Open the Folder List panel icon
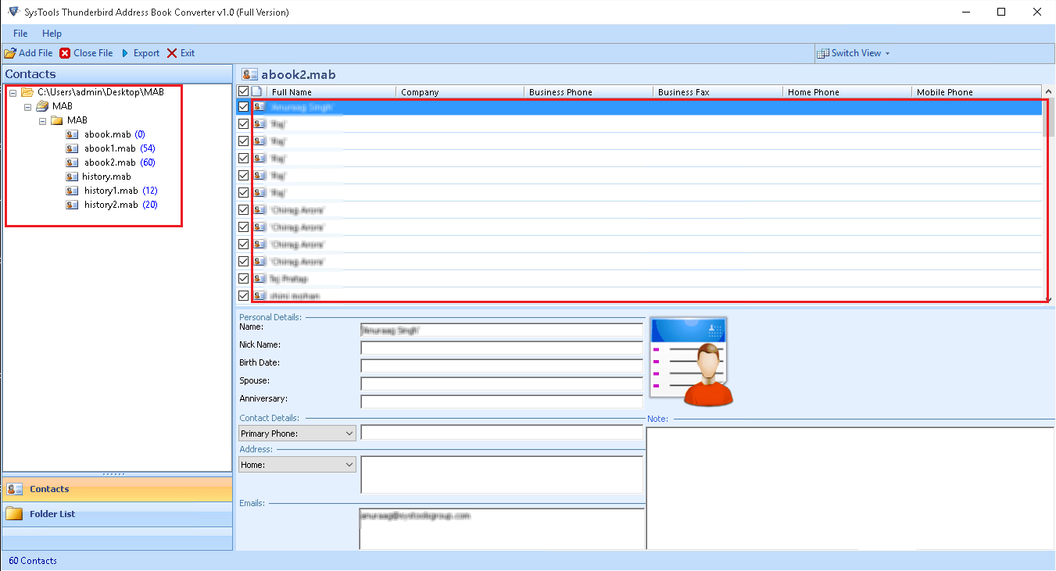Image resolution: width=1056 pixels, height=571 pixels. click(13, 513)
